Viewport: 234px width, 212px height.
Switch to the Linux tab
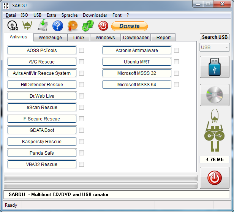coord(79,37)
